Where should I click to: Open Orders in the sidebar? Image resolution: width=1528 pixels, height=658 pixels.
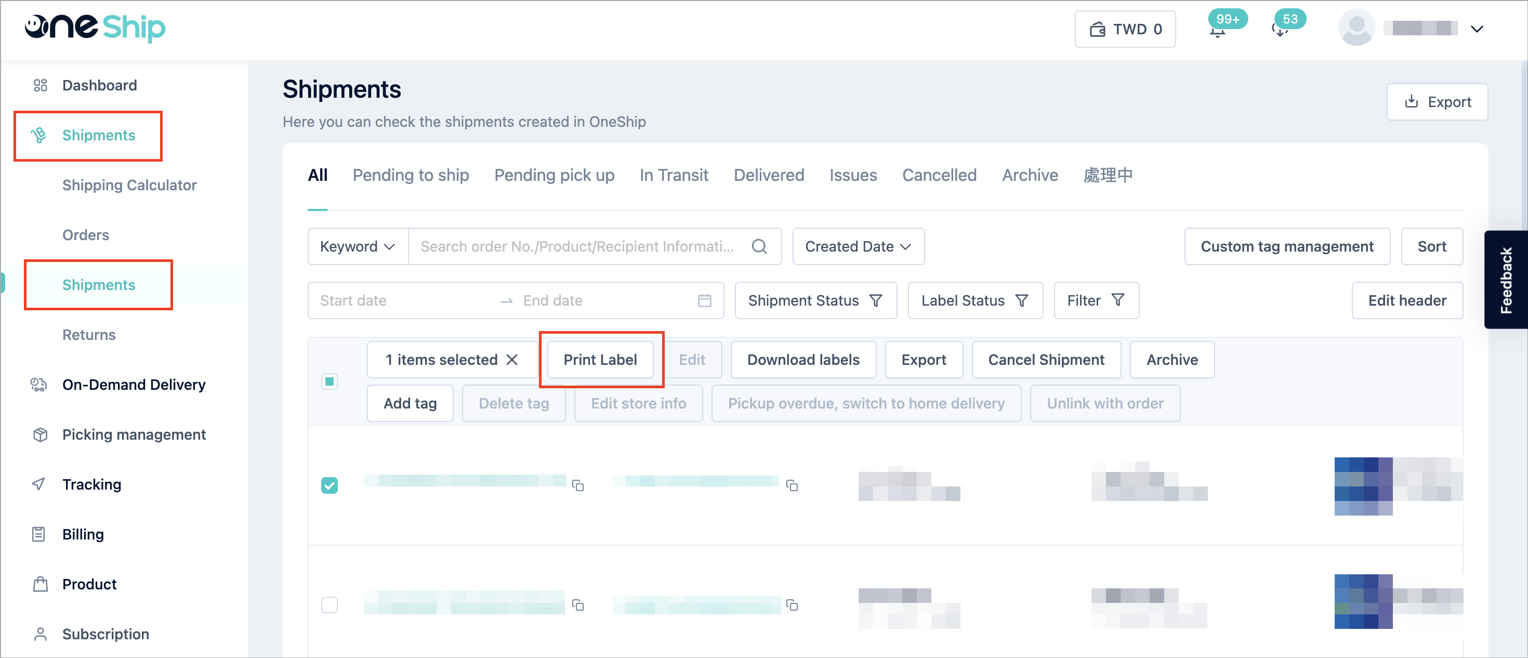point(85,235)
